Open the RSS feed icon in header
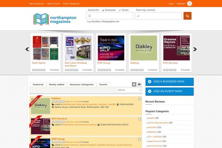Screen dimensions: 222x148 189,4
